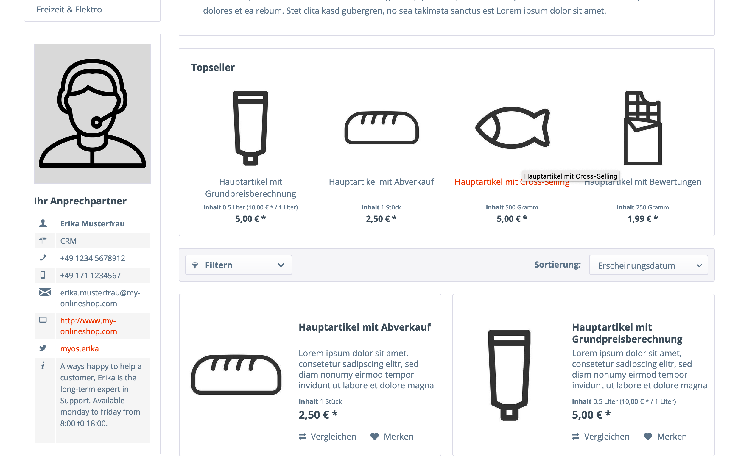
Task: Click the large bread image in product listing
Action: click(236, 375)
